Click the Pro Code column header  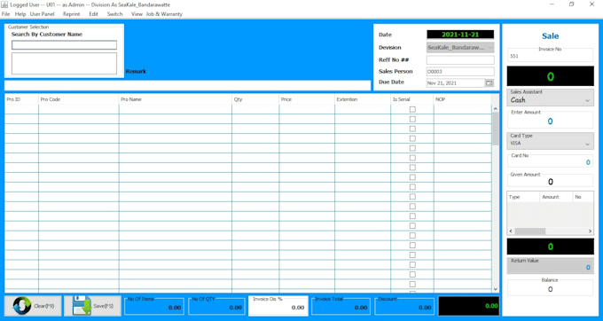pyautogui.click(x=79, y=99)
